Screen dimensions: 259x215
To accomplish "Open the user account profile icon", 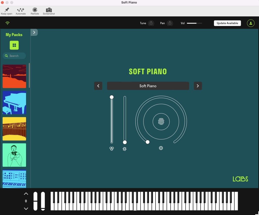I will point(250,23).
